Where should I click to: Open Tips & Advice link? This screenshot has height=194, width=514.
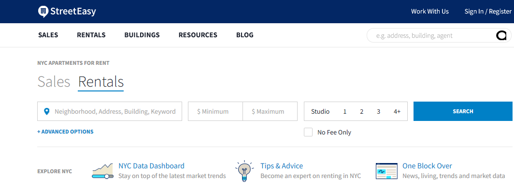[282, 166]
